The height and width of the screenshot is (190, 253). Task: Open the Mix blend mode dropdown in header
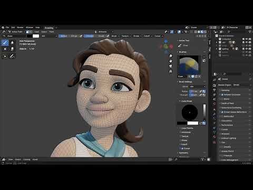tap(50, 36)
